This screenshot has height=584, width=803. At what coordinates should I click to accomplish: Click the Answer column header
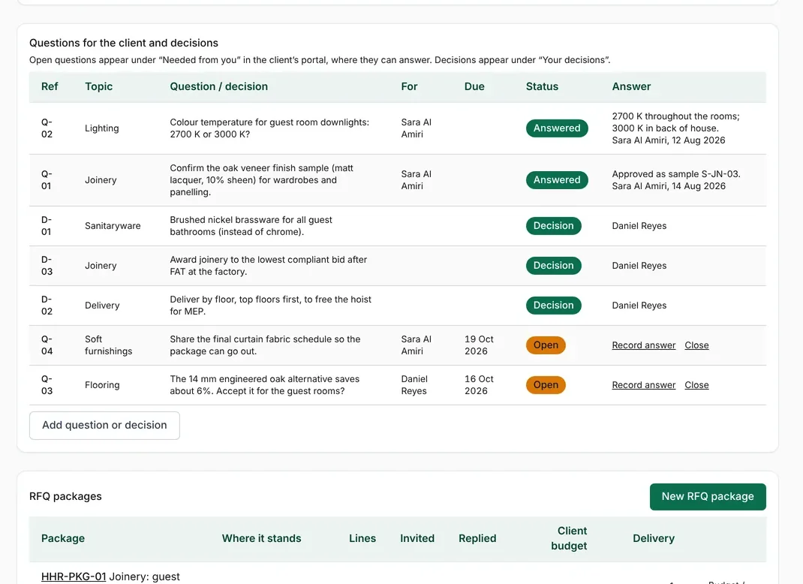(x=631, y=86)
